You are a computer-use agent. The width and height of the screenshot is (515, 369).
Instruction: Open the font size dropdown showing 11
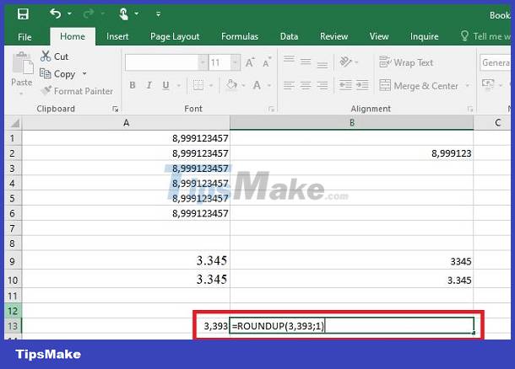[x=236, y=62]
